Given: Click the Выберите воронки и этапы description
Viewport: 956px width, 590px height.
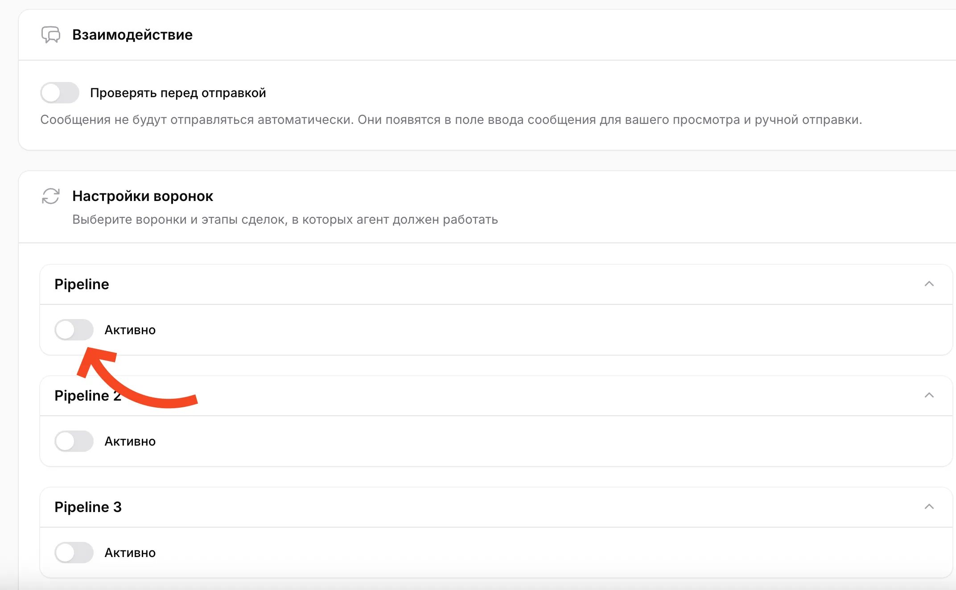Looking at the screenshot, I should tap(285, 220).
